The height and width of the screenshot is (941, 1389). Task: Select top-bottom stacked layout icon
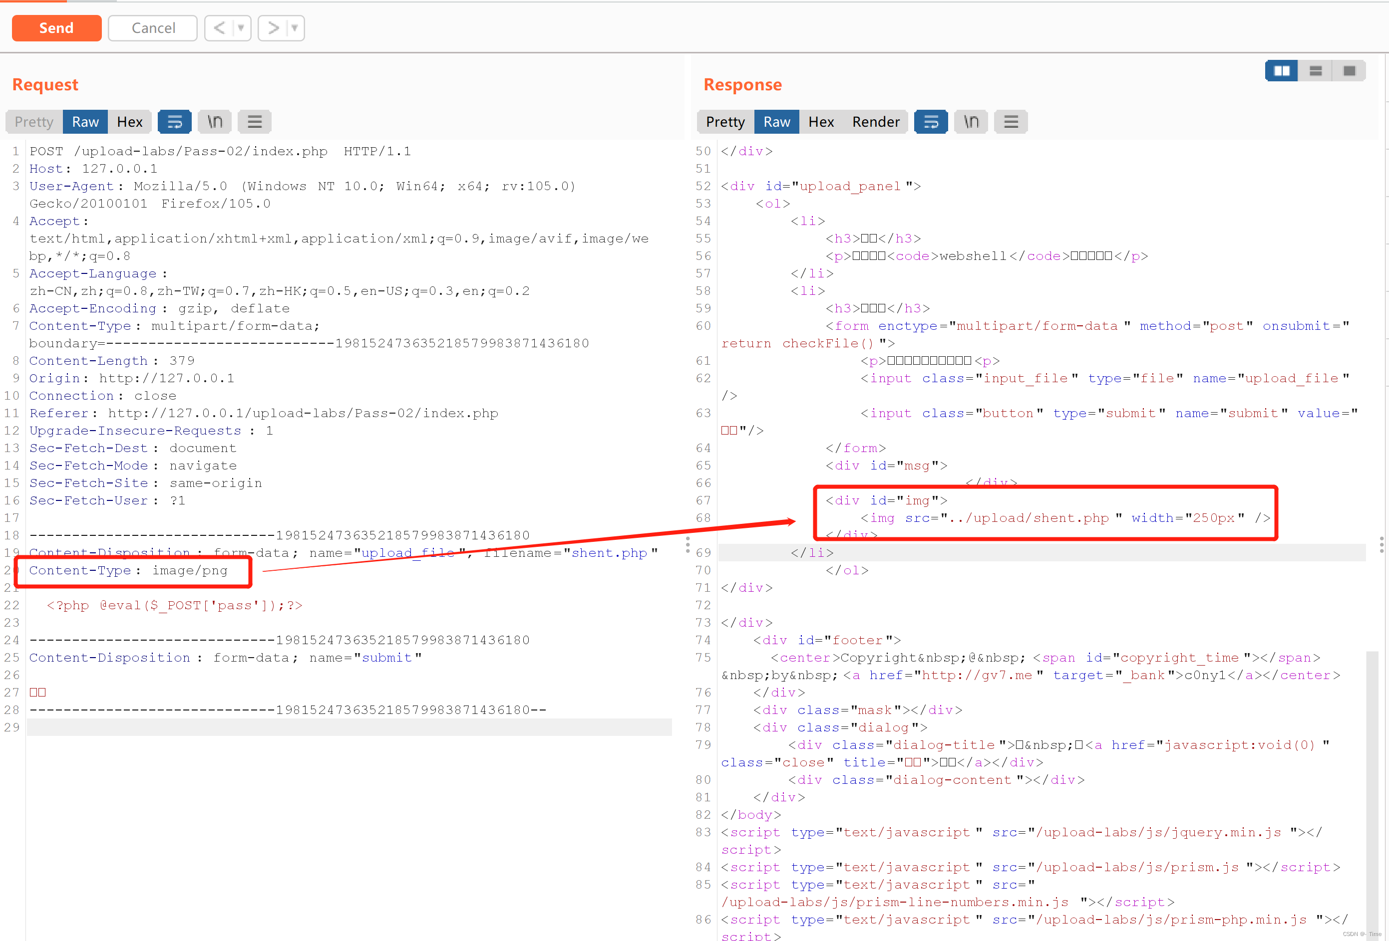pos(1315,71)
